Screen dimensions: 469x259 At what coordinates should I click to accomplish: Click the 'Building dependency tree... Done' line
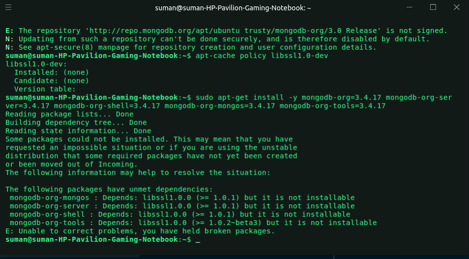point(76,123)
